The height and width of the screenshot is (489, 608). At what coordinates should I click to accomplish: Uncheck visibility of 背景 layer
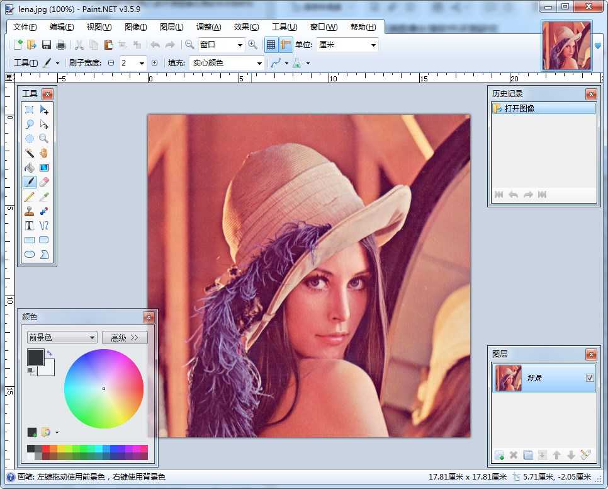click(x=590, y=377)
